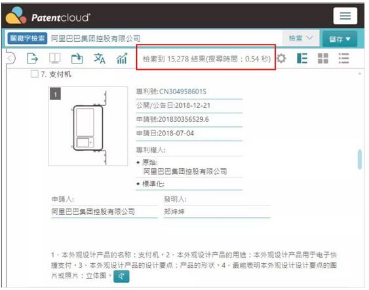Click the 關鍵字檢索 label button
This screenshot has width=369, height=290.
point(28,39)
